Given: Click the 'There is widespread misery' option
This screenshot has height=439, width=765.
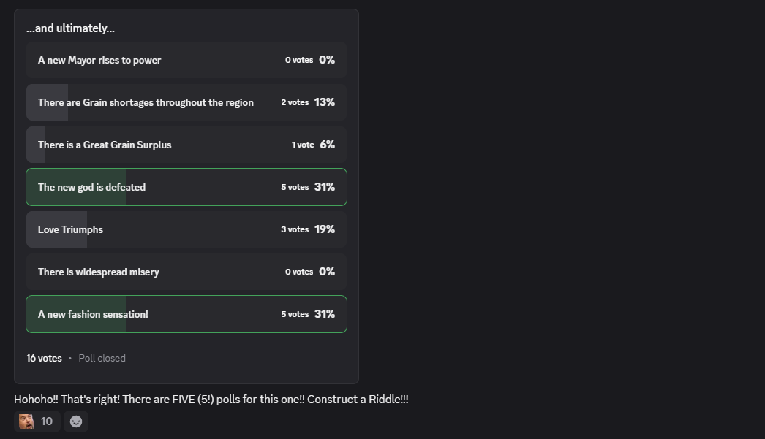Looking at the screenshot, I should pos(98,272).
